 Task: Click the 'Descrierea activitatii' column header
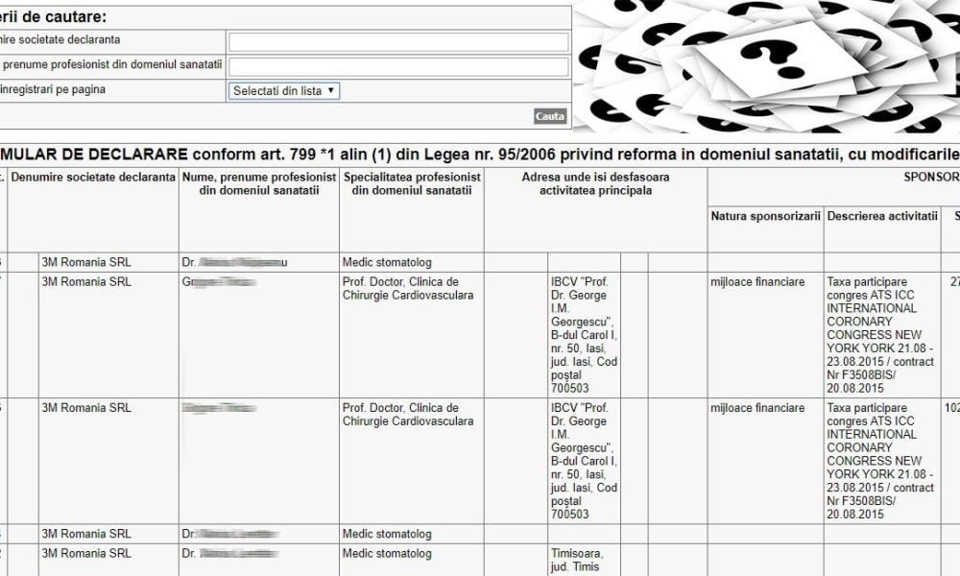click(881, 216)
